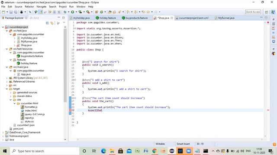Open the dropdown next to New icon
This screenshot has height=155, width=277.
coord(7,12)
